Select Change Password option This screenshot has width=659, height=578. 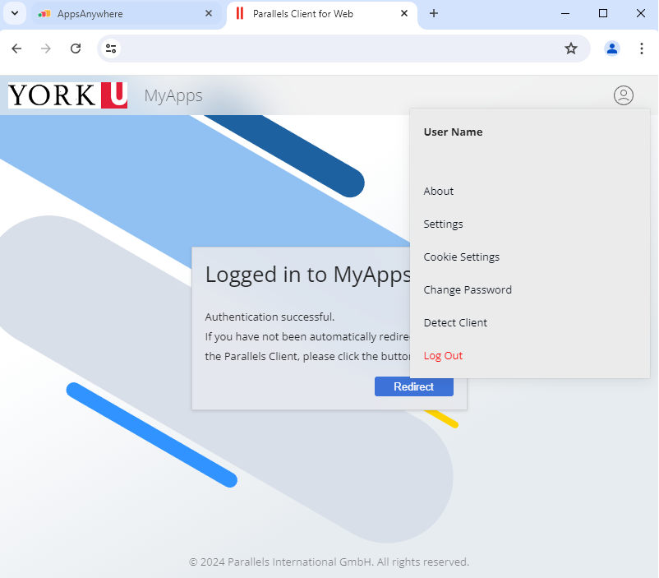coord(468,290)
